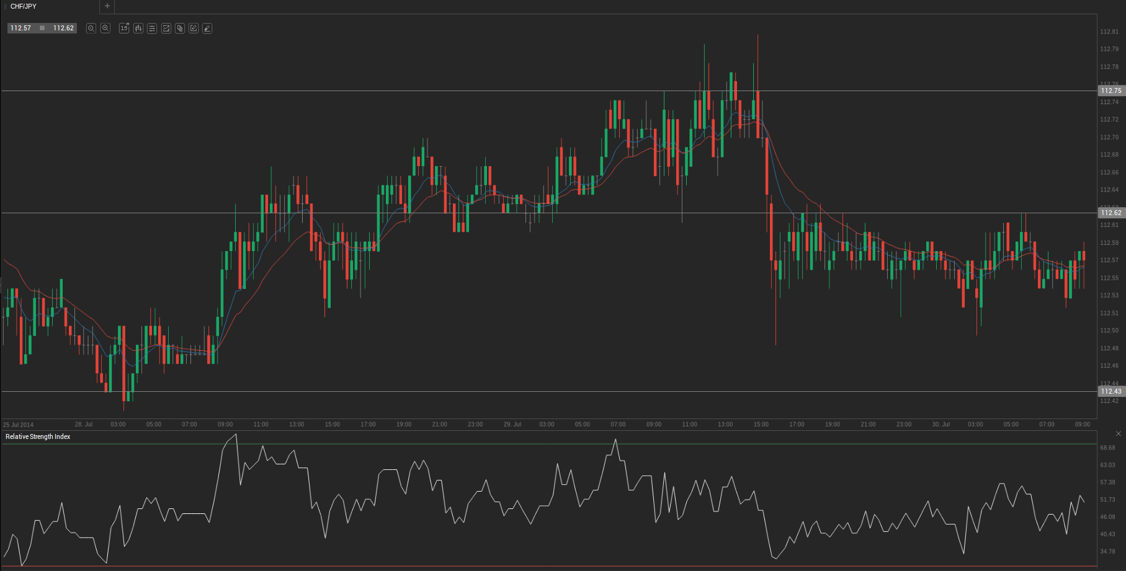Click the zoom in magnifier icon
Viewport: 1126px width, 571px height.
coord(105,29)
